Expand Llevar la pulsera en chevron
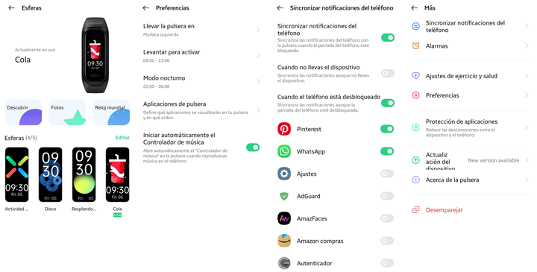The height and width of the screenshot is (272, 537). coord(258,30)
